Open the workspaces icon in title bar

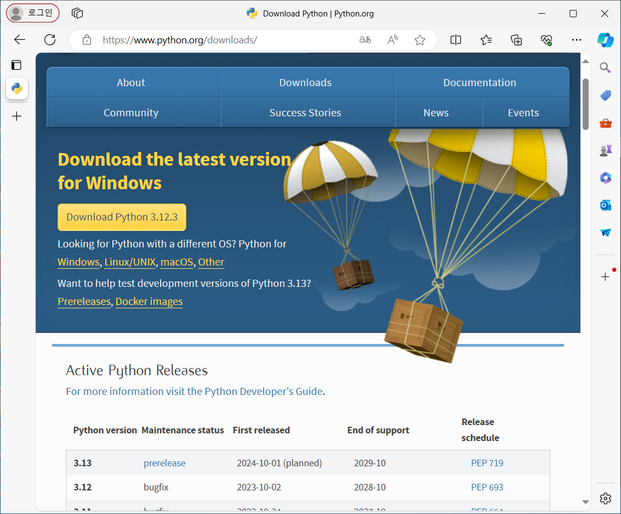pos(77,13)
